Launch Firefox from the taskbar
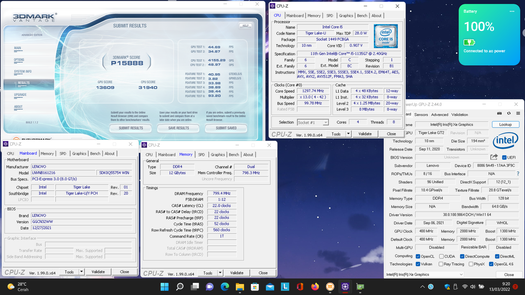Viewport: 525px width, 295px height. click(x=315, y=287)
